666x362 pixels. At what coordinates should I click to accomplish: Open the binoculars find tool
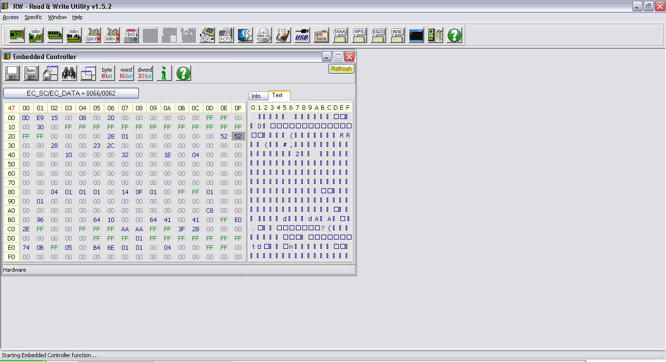pyautogui.click(x=69, y=73)
